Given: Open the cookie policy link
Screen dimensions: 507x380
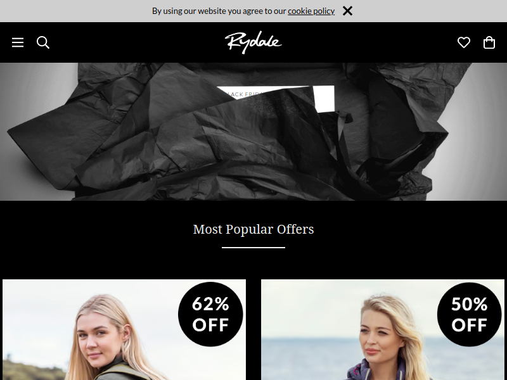Looking at the screenshot, I should pos(311,11).
